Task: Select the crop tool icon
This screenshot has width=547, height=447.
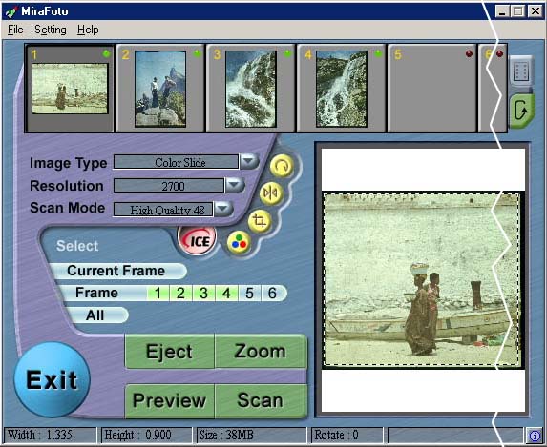Action: [260, 221]
